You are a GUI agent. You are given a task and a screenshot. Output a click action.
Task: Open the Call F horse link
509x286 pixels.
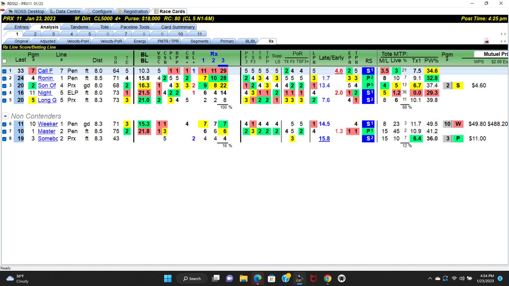coord(45,71)
